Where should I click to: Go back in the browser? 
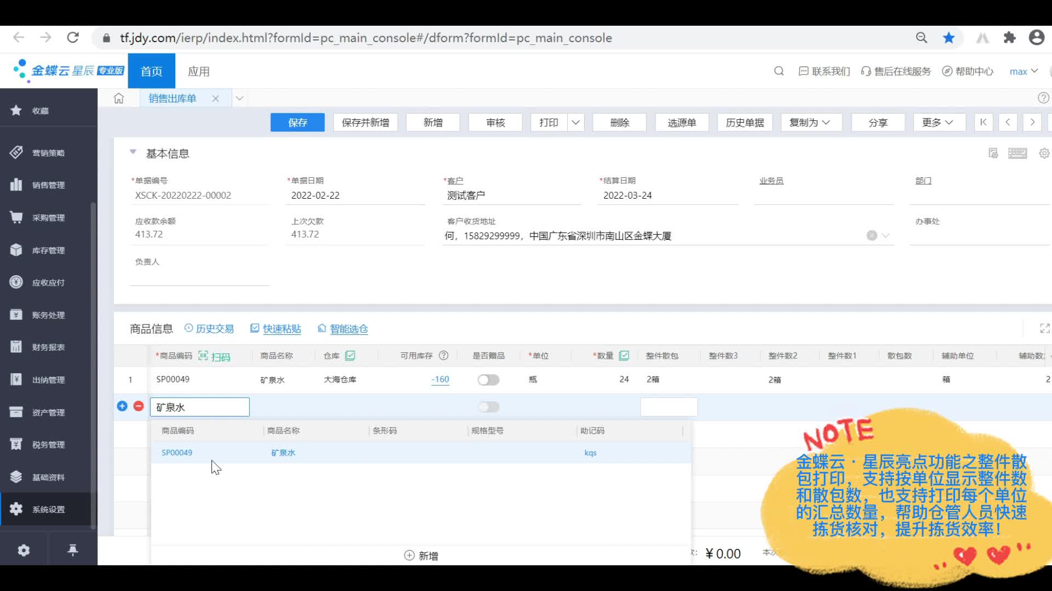[19, 38]
